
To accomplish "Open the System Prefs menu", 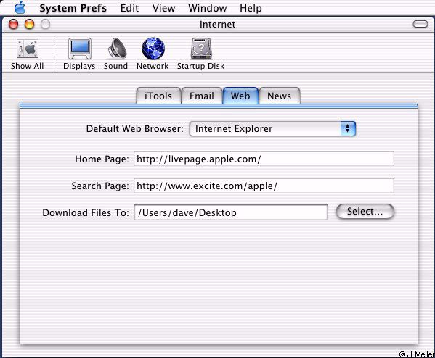I will tap(73, 8).
